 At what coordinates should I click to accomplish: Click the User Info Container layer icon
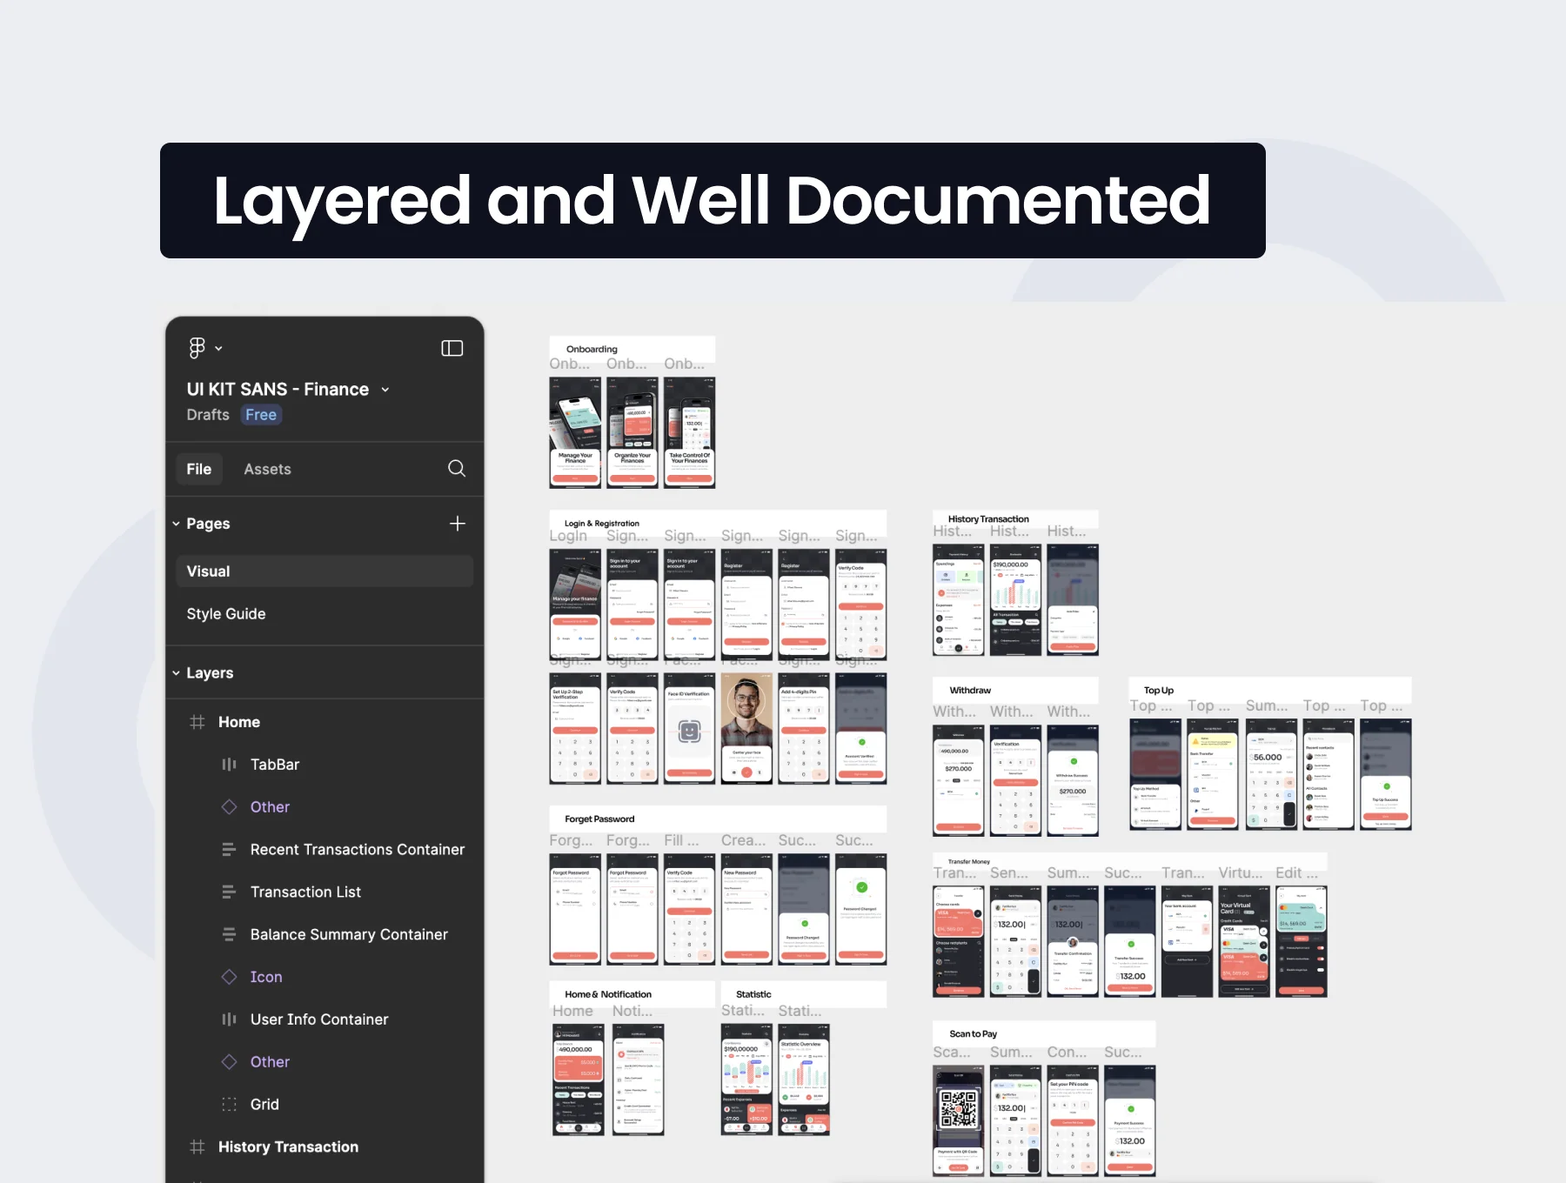click(x=229, y=1019)
